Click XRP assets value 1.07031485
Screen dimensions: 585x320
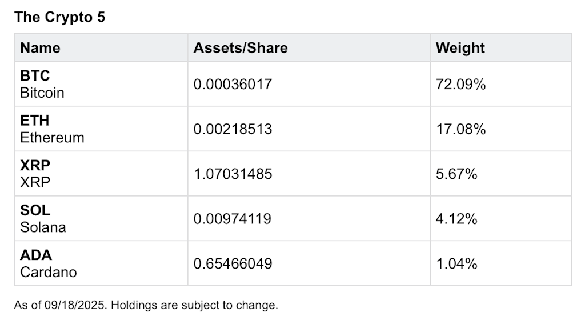pos(233,174)
